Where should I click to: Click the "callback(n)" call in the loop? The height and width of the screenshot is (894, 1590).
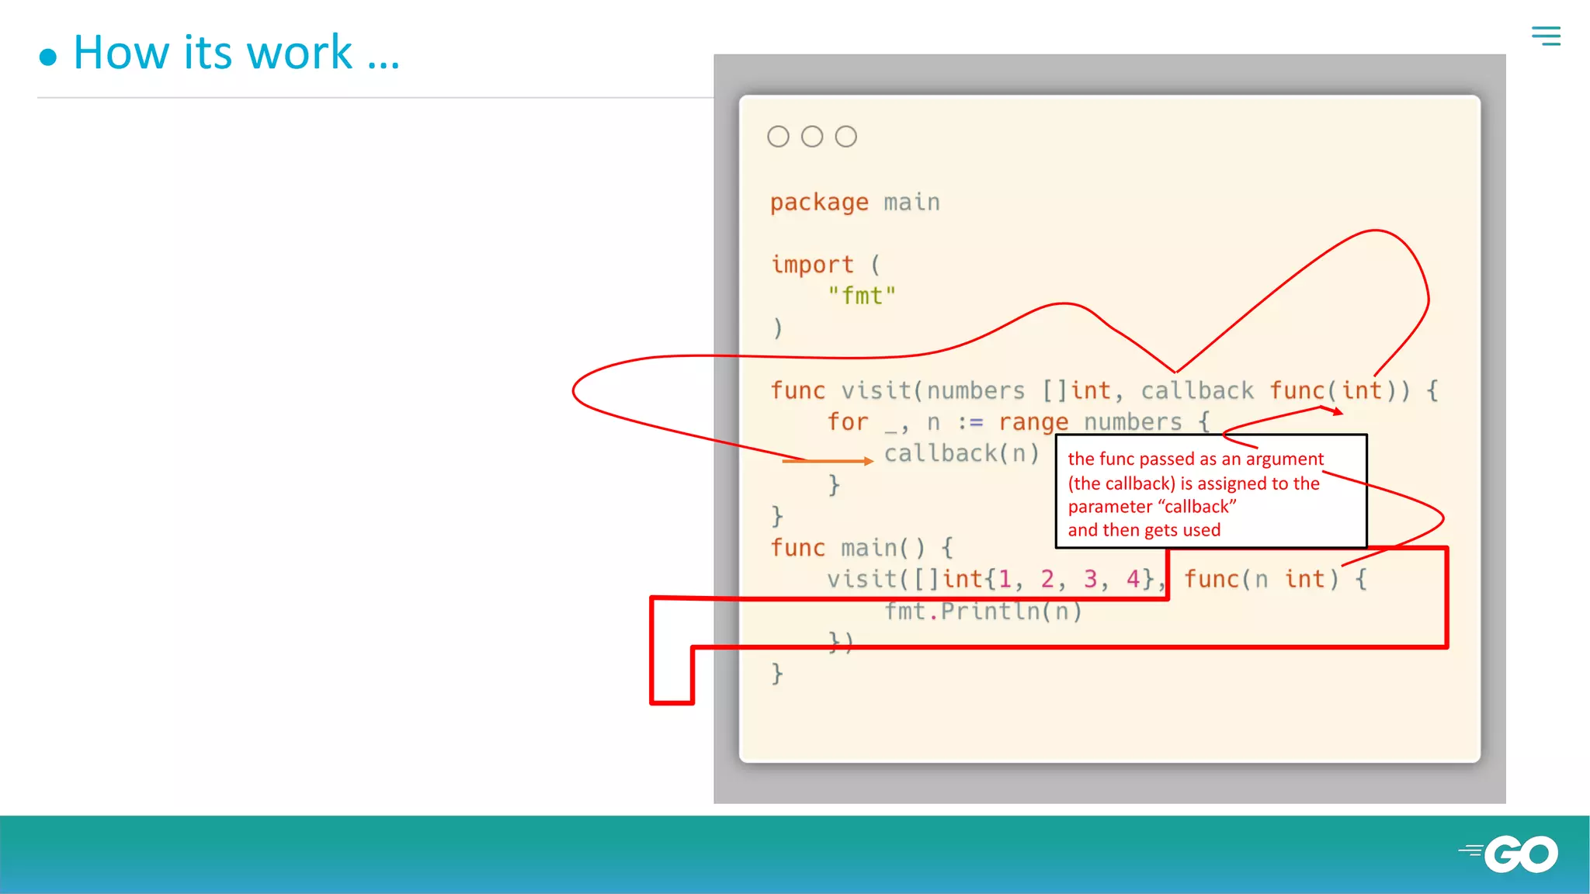point(962,453)
